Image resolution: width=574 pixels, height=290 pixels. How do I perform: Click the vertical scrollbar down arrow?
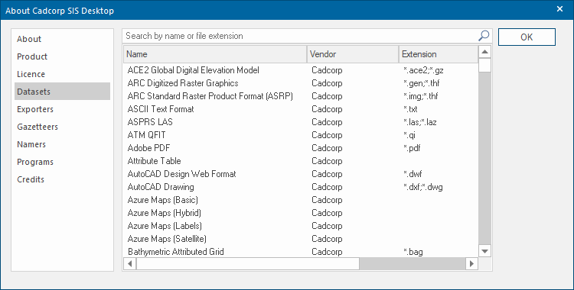[484, 251]
